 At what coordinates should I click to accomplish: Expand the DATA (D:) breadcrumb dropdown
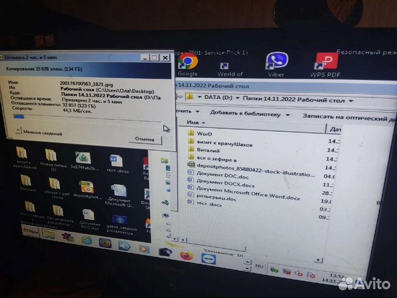[239, 98]
